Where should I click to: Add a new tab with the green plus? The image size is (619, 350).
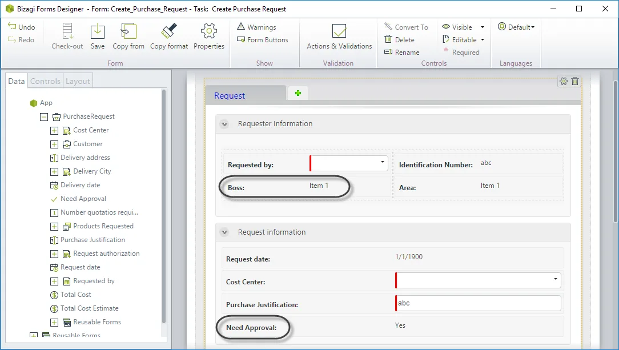coord(298,93)
